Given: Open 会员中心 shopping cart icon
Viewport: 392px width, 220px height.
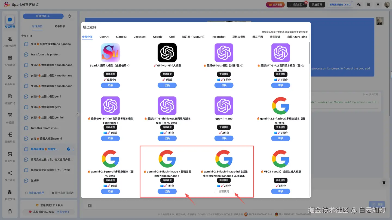Looking at the screenshot, I should coord(10,154).
